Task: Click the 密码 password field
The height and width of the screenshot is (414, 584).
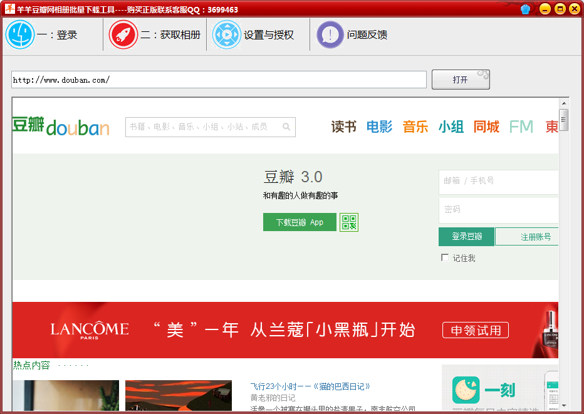Action: [x=498, y=210]
